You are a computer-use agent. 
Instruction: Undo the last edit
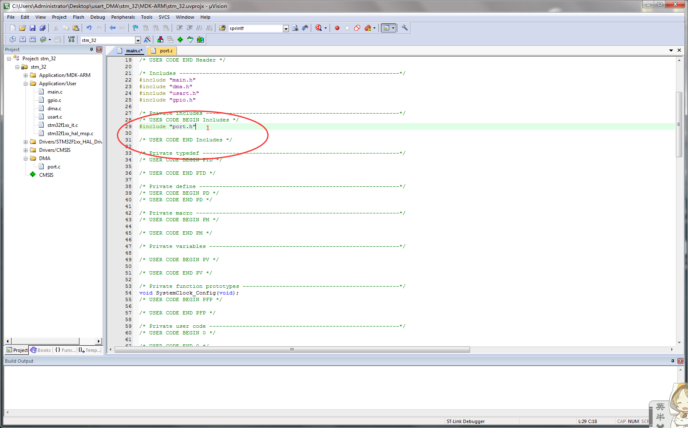pyautogui.click(x=89, y=28)
